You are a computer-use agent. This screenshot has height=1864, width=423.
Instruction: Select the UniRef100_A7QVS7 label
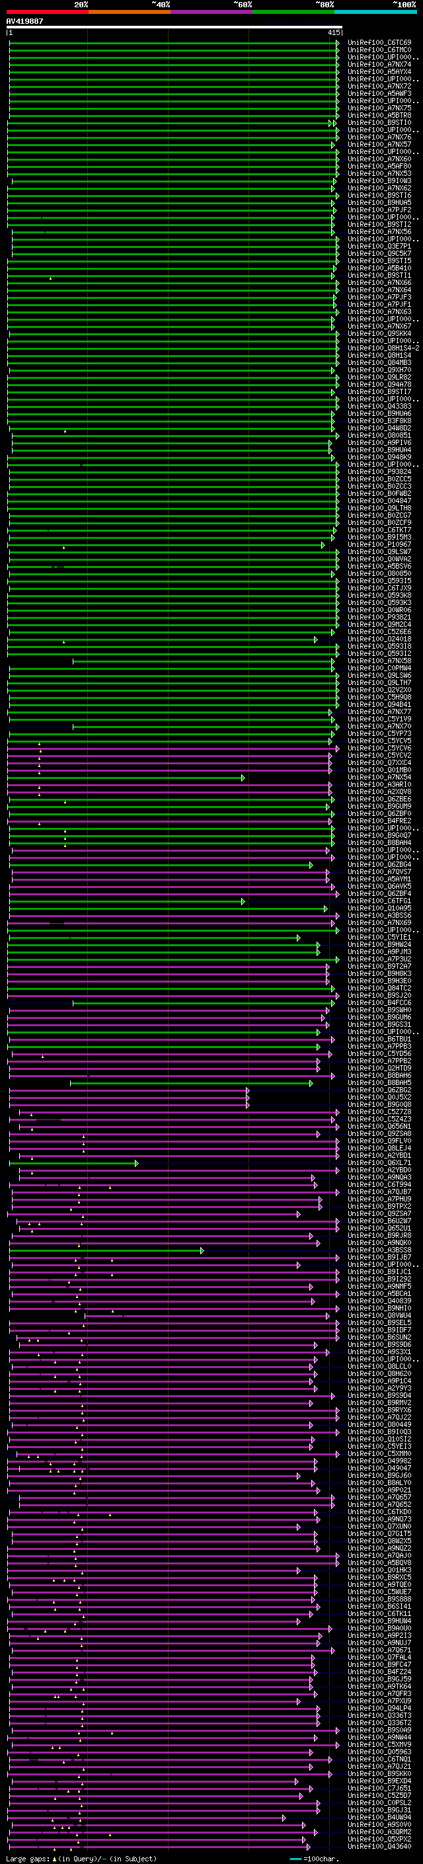(x=379, y=872)
